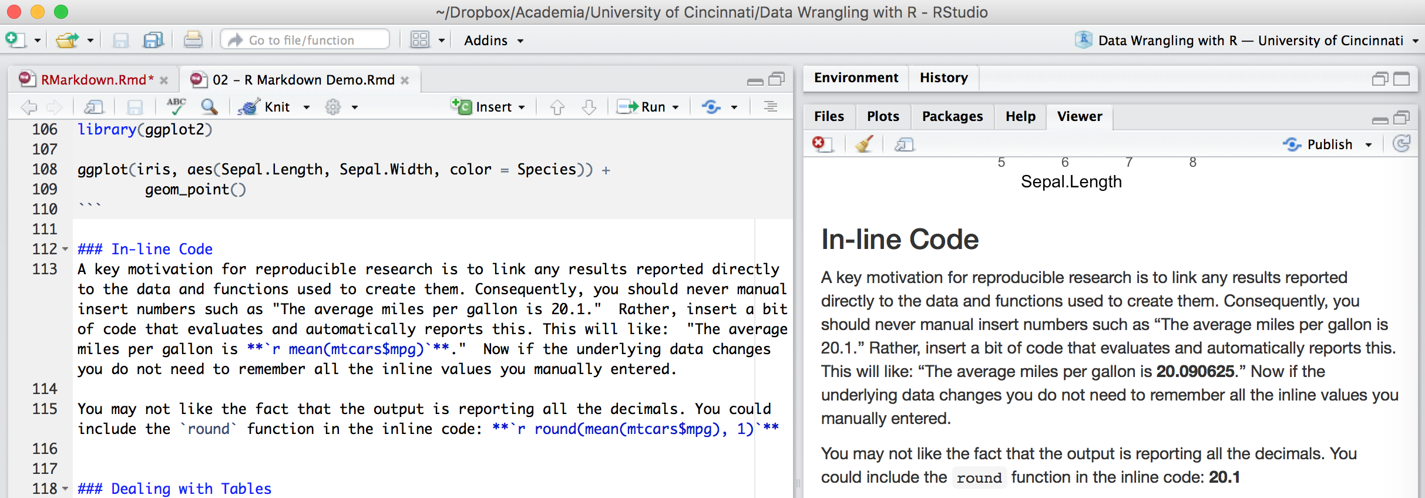Screen dimensions: 1425x498
Task: Clear all viewer items with broom icon
Action: 864,144
